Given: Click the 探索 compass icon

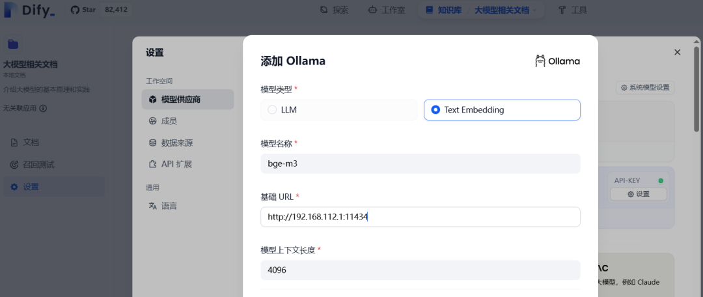Looking at the screenshot, I should click(x=324, y=10).
